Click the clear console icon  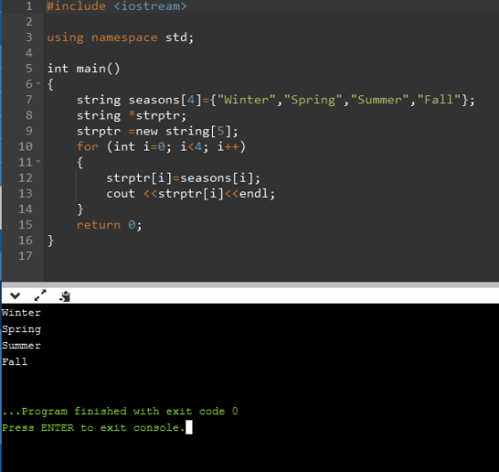tap(65, 296)
